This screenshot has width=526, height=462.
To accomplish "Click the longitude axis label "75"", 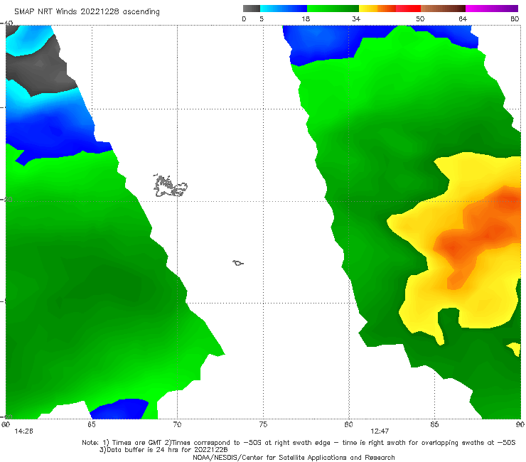I will [x=263, y=424].
